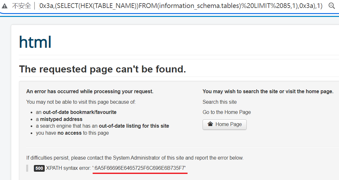
Task: Click the "Go to the Home Page" text
Action: [x=227, y=112]
